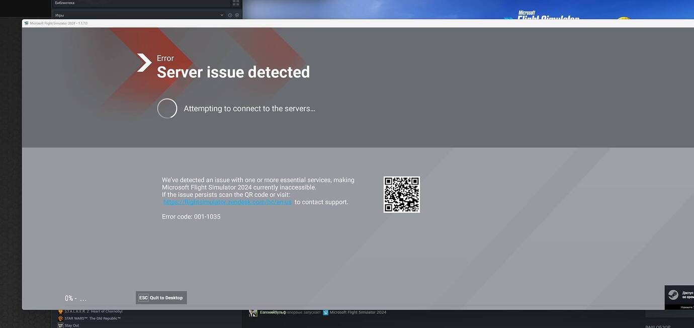Select the S.T.A.L.K.E.R. 2 game icon
Viewport: 694px width, 328px height.
[60, 311]
